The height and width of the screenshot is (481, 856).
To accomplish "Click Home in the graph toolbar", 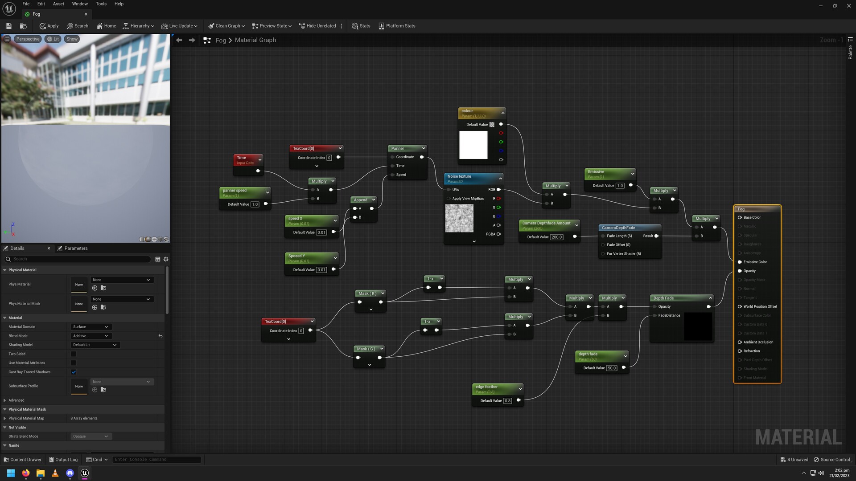I will [106, 26].
